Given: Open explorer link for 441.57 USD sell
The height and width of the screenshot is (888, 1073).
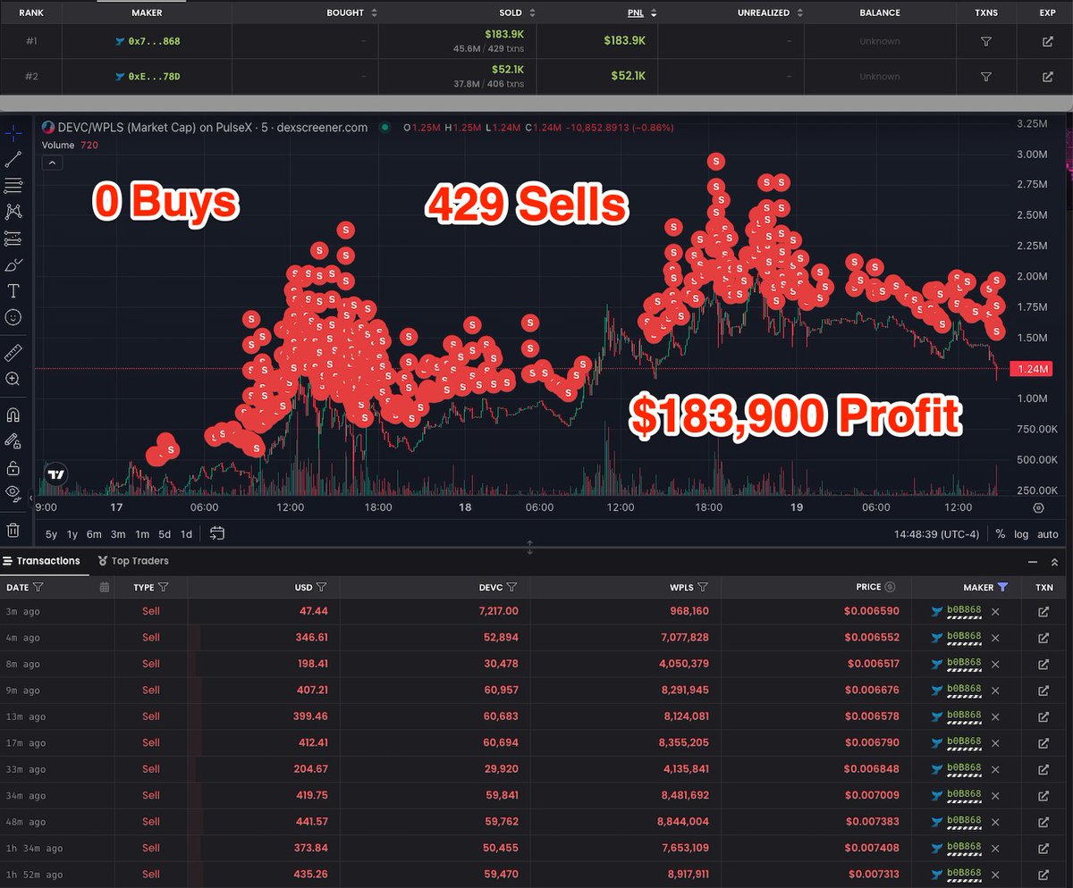Looking at the screenshot, I should click(1043, 822).
